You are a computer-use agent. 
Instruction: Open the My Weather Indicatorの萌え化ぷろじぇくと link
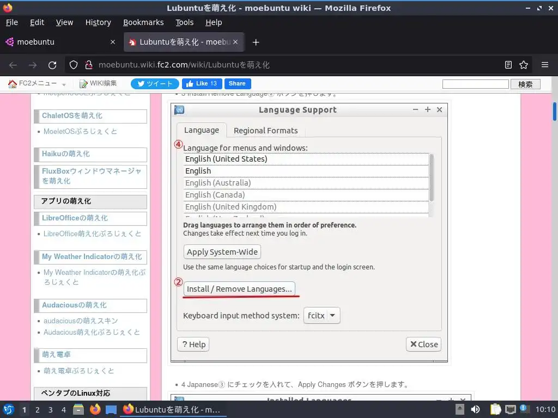pos(94,277)
